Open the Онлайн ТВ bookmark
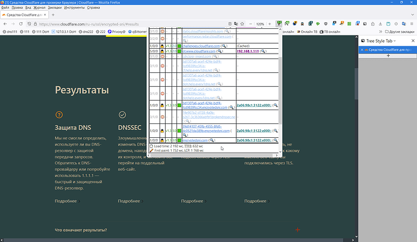Viewport: 417px width, 242px height. click(x=307, y=31)
